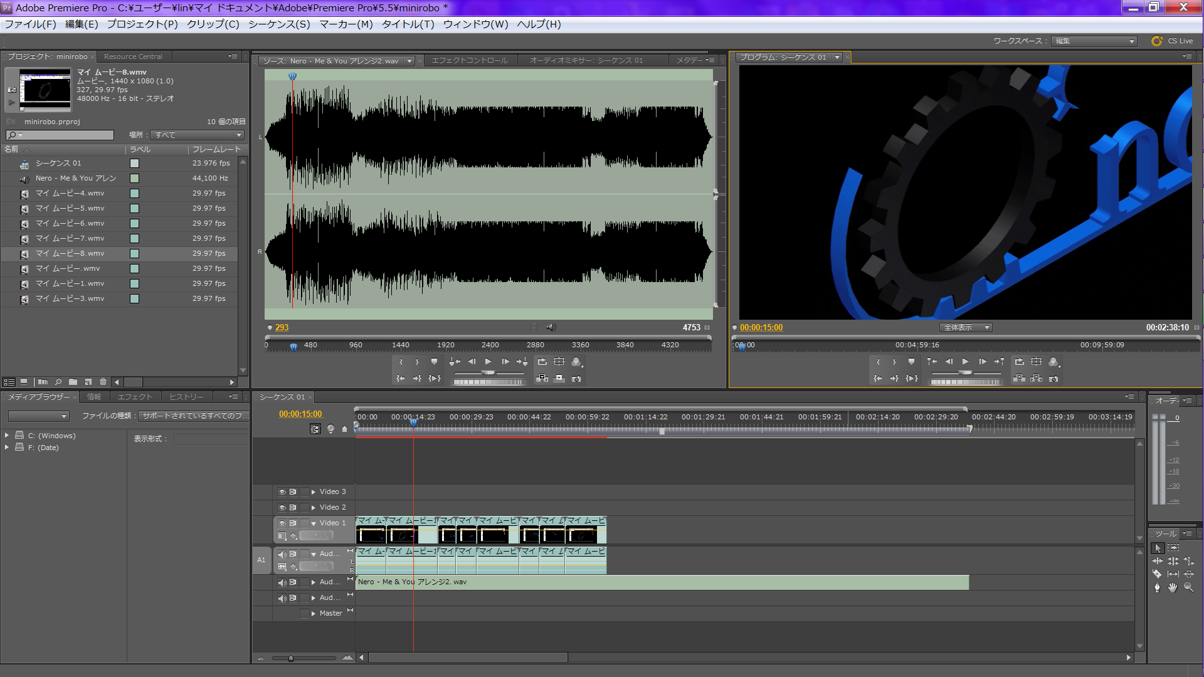Select the Ripple Edit tool

pos(1158,561)
